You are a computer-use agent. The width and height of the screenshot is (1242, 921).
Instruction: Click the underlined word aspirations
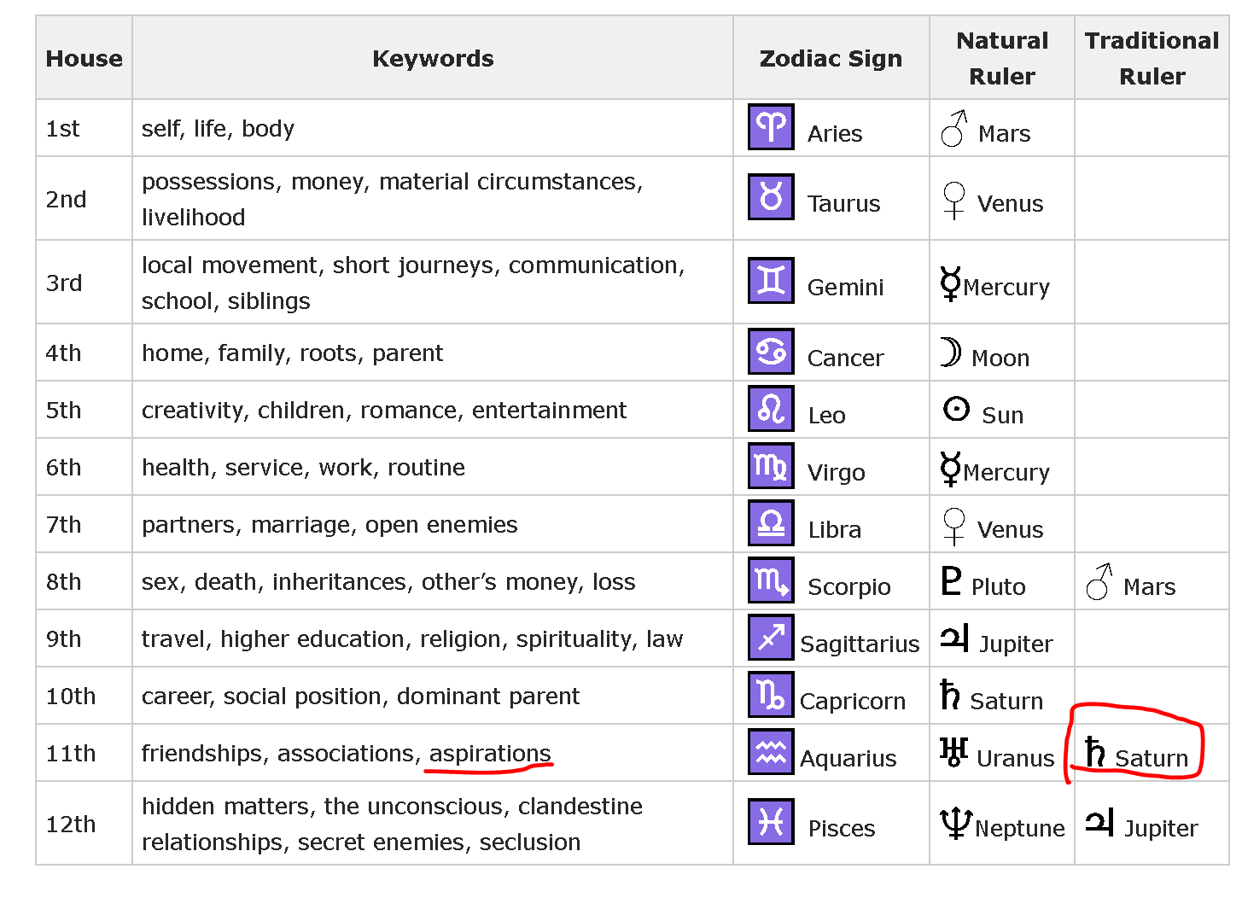pos(490,753)
